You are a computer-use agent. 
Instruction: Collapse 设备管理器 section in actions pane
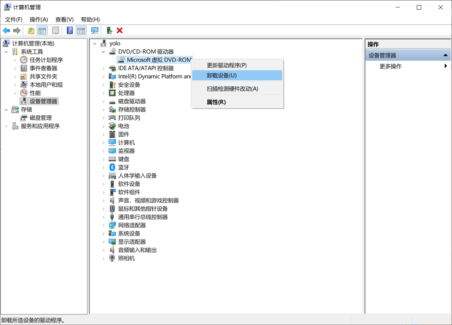click(x=445, y=55)
